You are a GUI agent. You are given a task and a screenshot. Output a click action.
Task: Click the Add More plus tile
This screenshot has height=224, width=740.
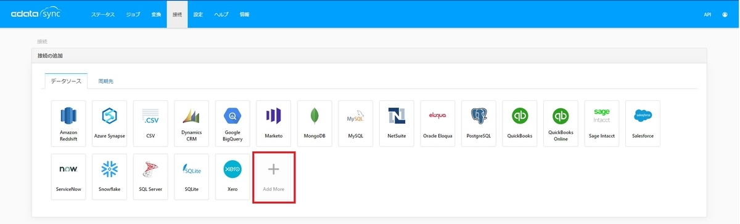coord(274,177)
